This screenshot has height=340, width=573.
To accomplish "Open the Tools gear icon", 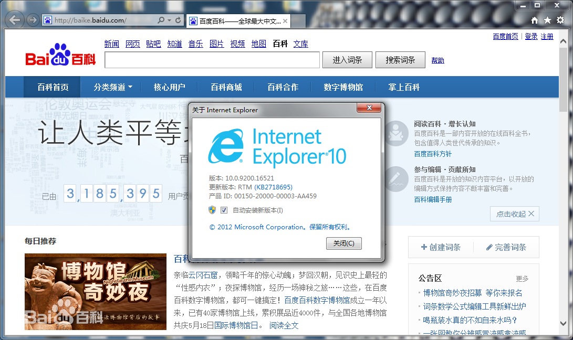I will (560, 20).
